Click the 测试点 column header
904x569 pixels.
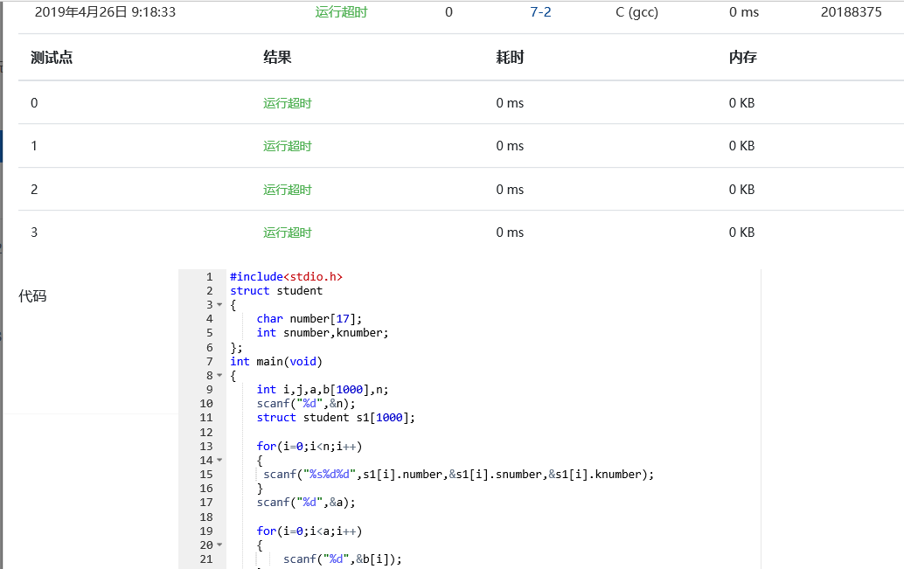(52, 58)
